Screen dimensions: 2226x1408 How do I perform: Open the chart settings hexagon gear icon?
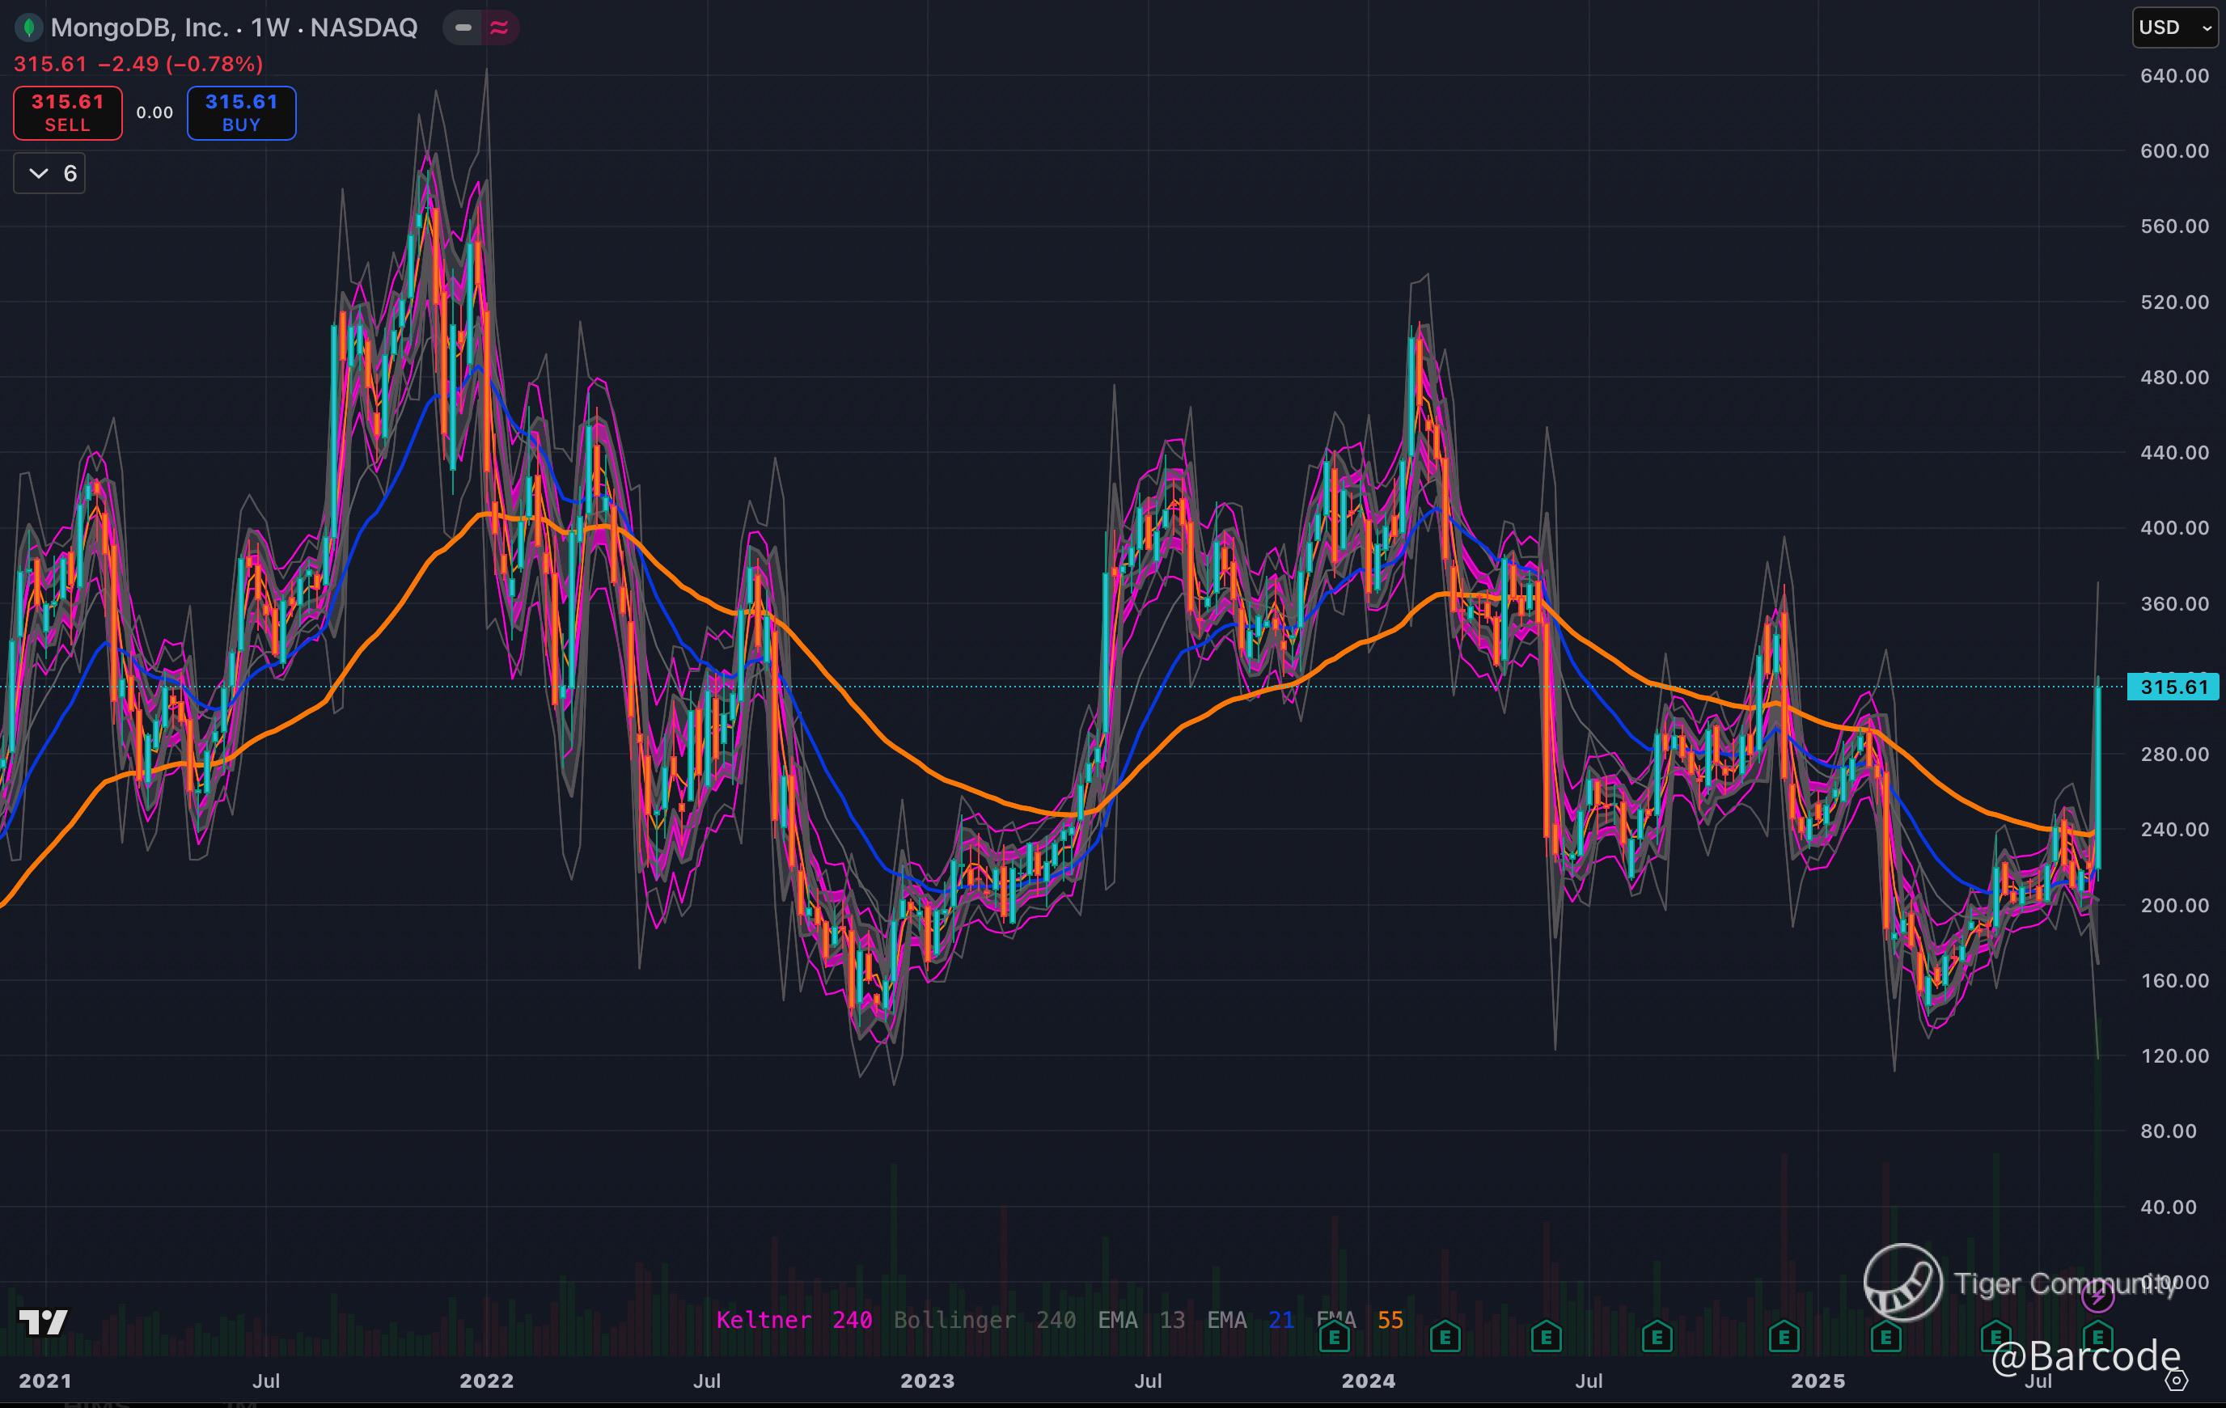[2177, 1381]
